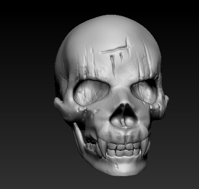Select the lower front teeth row

pos(123,153)
